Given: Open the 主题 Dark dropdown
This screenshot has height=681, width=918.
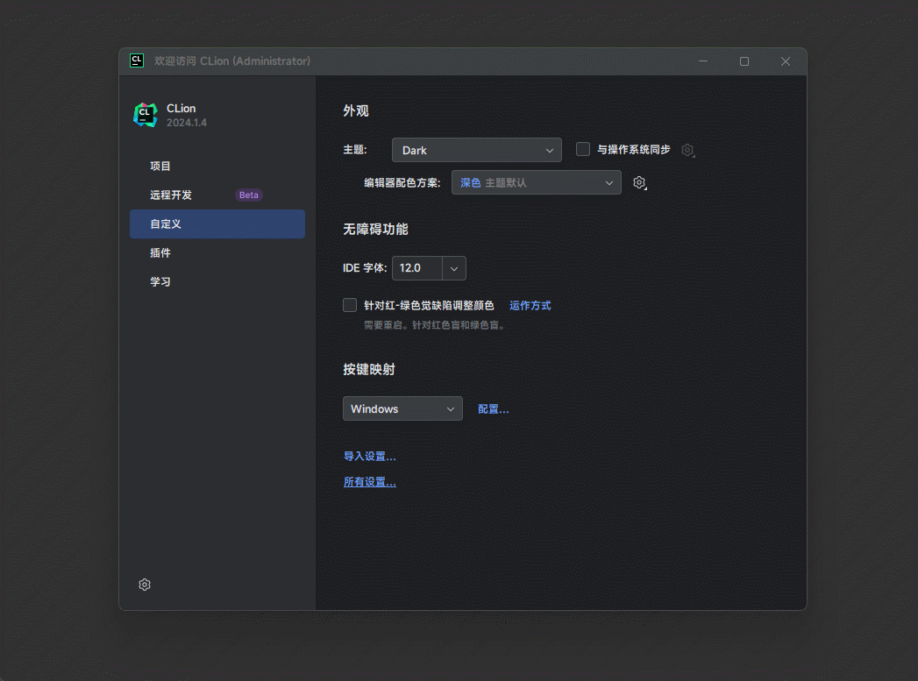Looking at the screenshot, I should coord(476,149).
